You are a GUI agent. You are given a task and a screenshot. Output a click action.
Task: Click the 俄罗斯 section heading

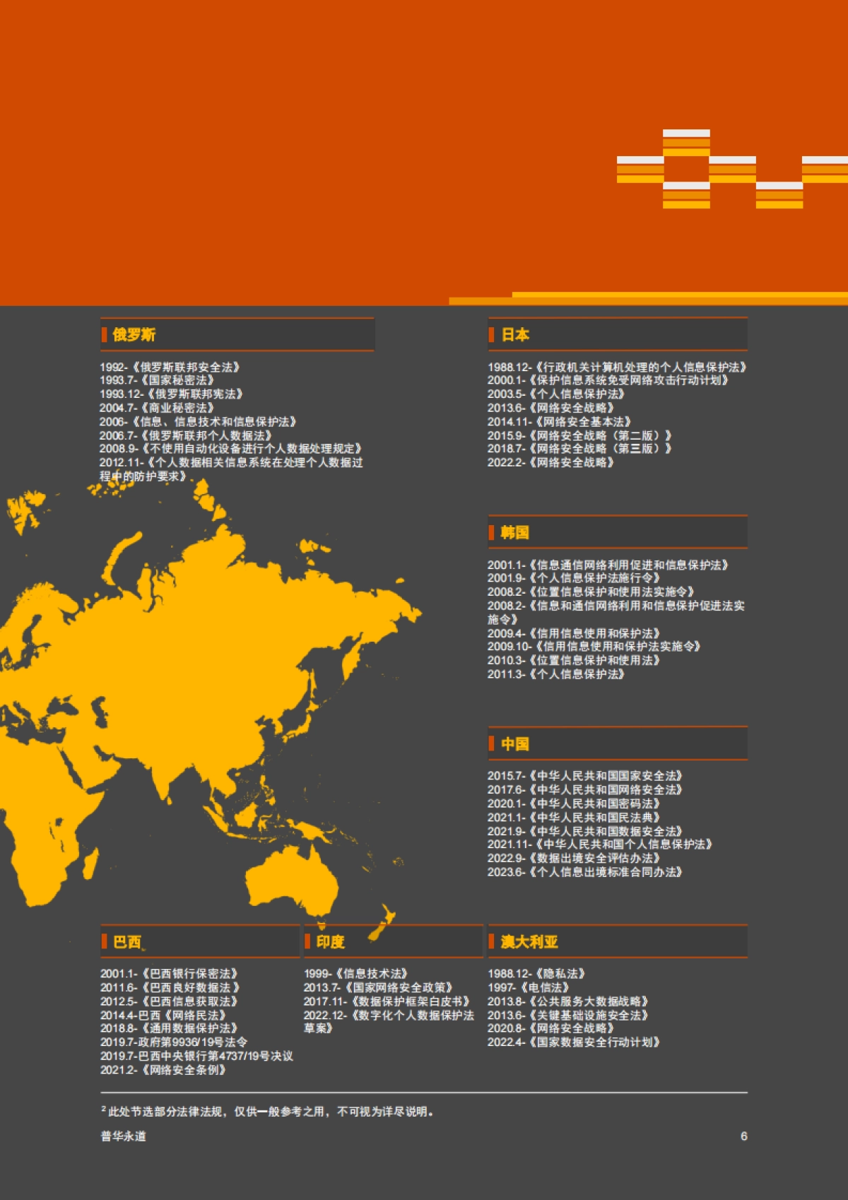(134, 335)
